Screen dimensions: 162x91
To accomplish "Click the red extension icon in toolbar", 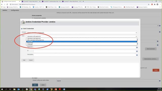I will (152, 5).
